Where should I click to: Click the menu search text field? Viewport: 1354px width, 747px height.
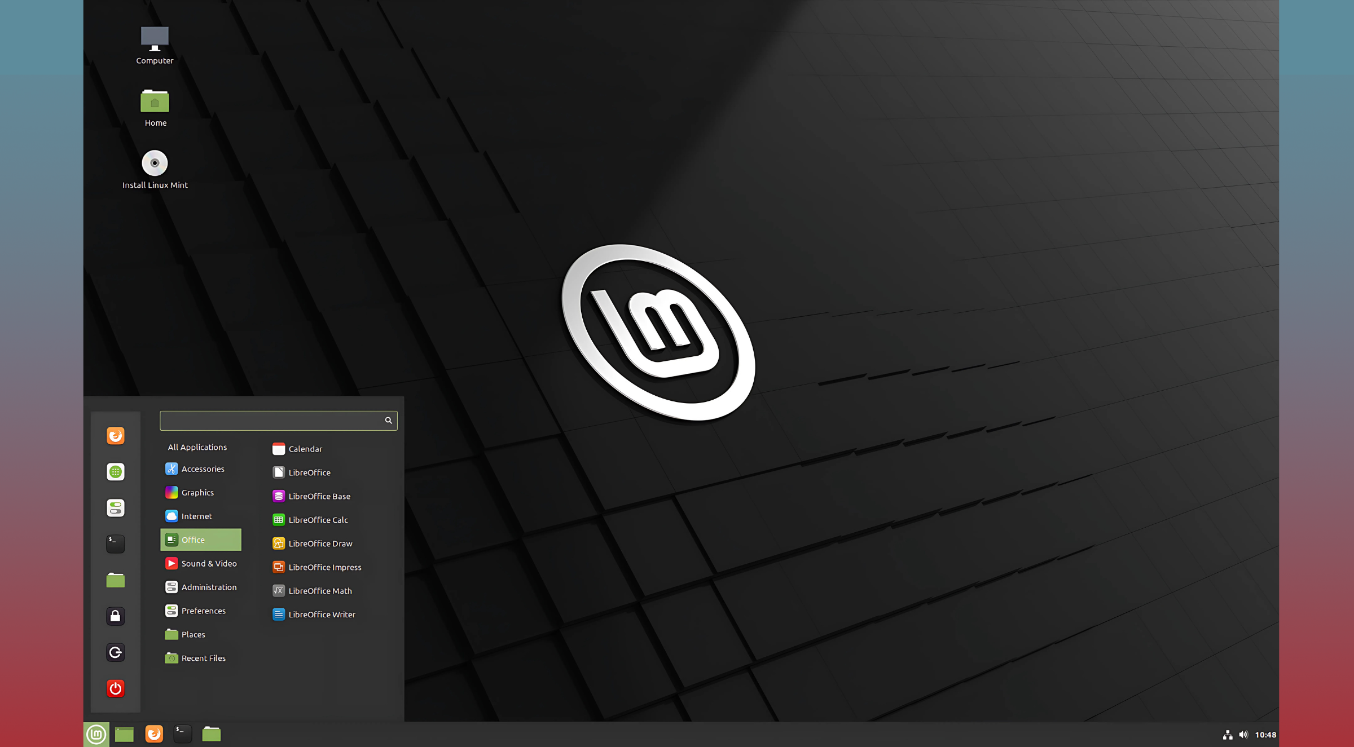(279, 421)
